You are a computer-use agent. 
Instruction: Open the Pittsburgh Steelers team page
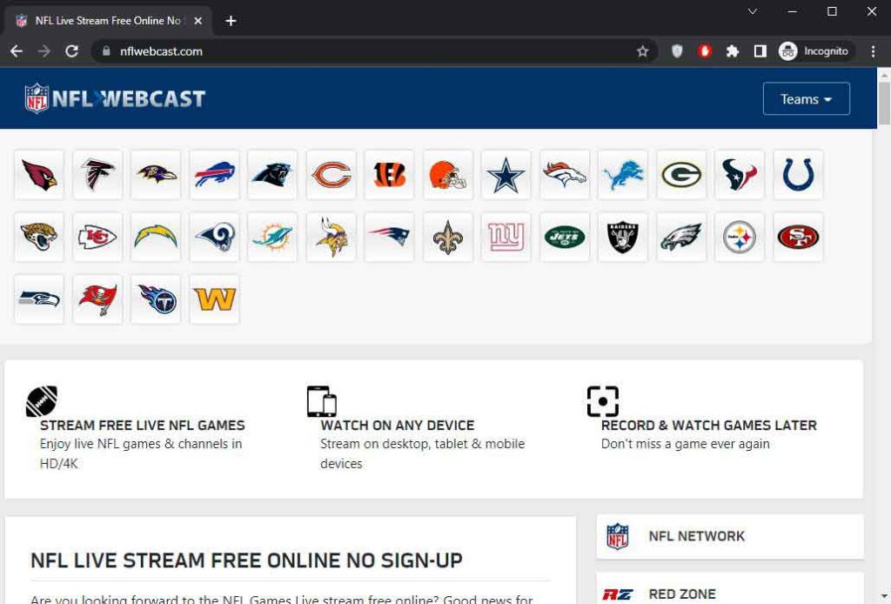click(x=740, y=237)
